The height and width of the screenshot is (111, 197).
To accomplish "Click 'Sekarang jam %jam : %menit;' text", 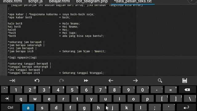I will [84, 51].
